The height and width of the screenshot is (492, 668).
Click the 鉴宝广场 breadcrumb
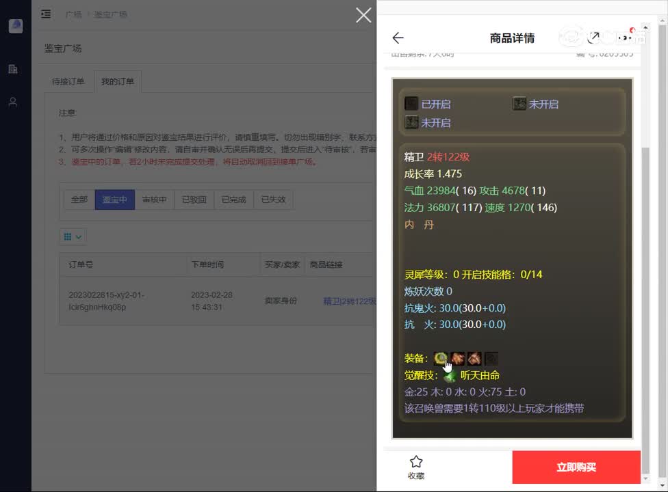(x=110, y=14)
